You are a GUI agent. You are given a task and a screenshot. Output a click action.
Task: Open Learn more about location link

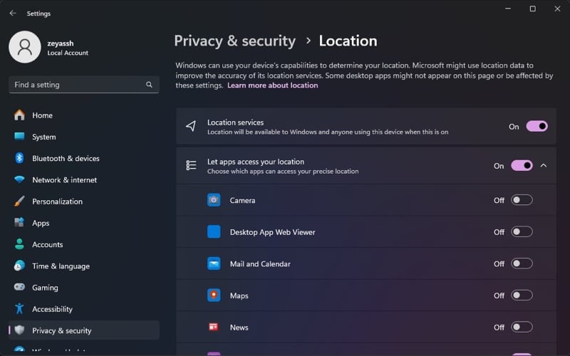coord(273,85)
